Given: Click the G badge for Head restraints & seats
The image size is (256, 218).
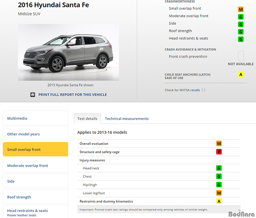Looking at the screenshot, I should point(240,39).
